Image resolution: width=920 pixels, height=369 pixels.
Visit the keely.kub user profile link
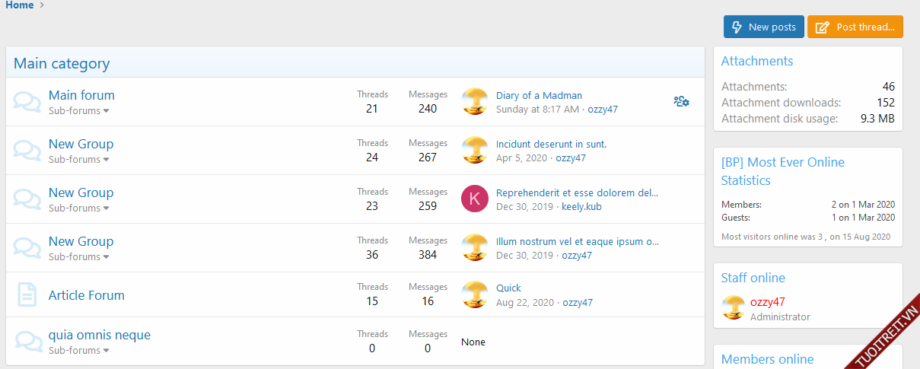[581, 206]
